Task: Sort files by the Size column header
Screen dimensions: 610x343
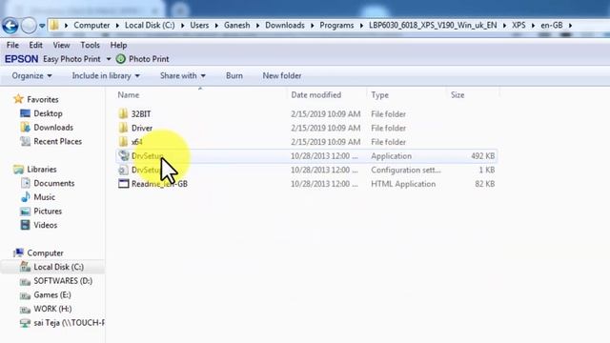Action: coord(457,95)
